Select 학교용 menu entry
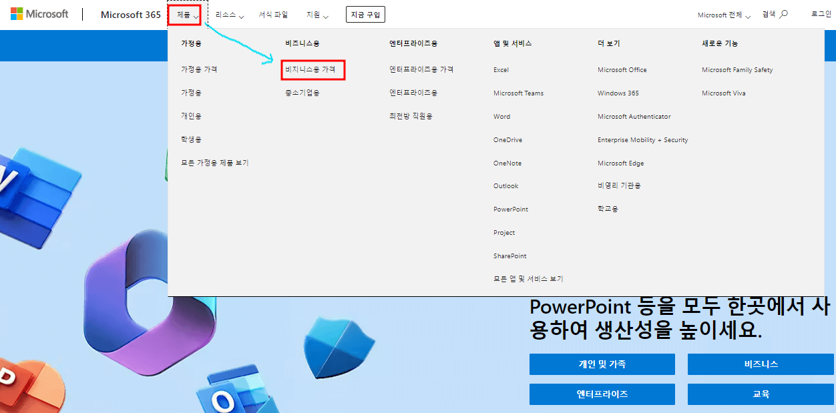836x413 pixels. point(608,210)
